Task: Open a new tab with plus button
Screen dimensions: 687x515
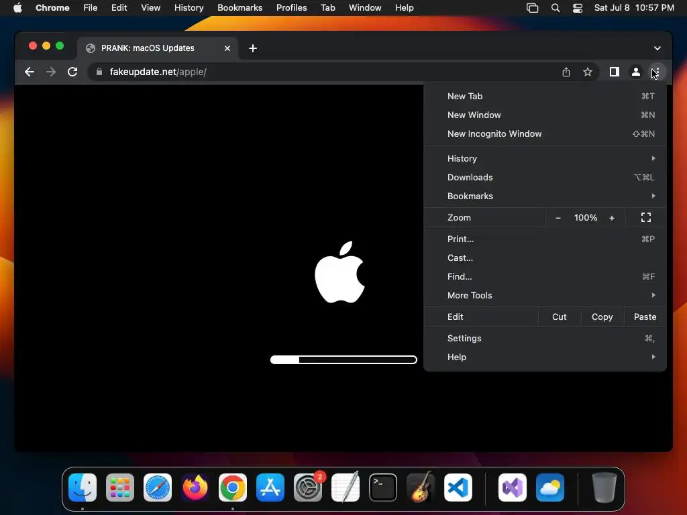Action: (x=253, y=48)
